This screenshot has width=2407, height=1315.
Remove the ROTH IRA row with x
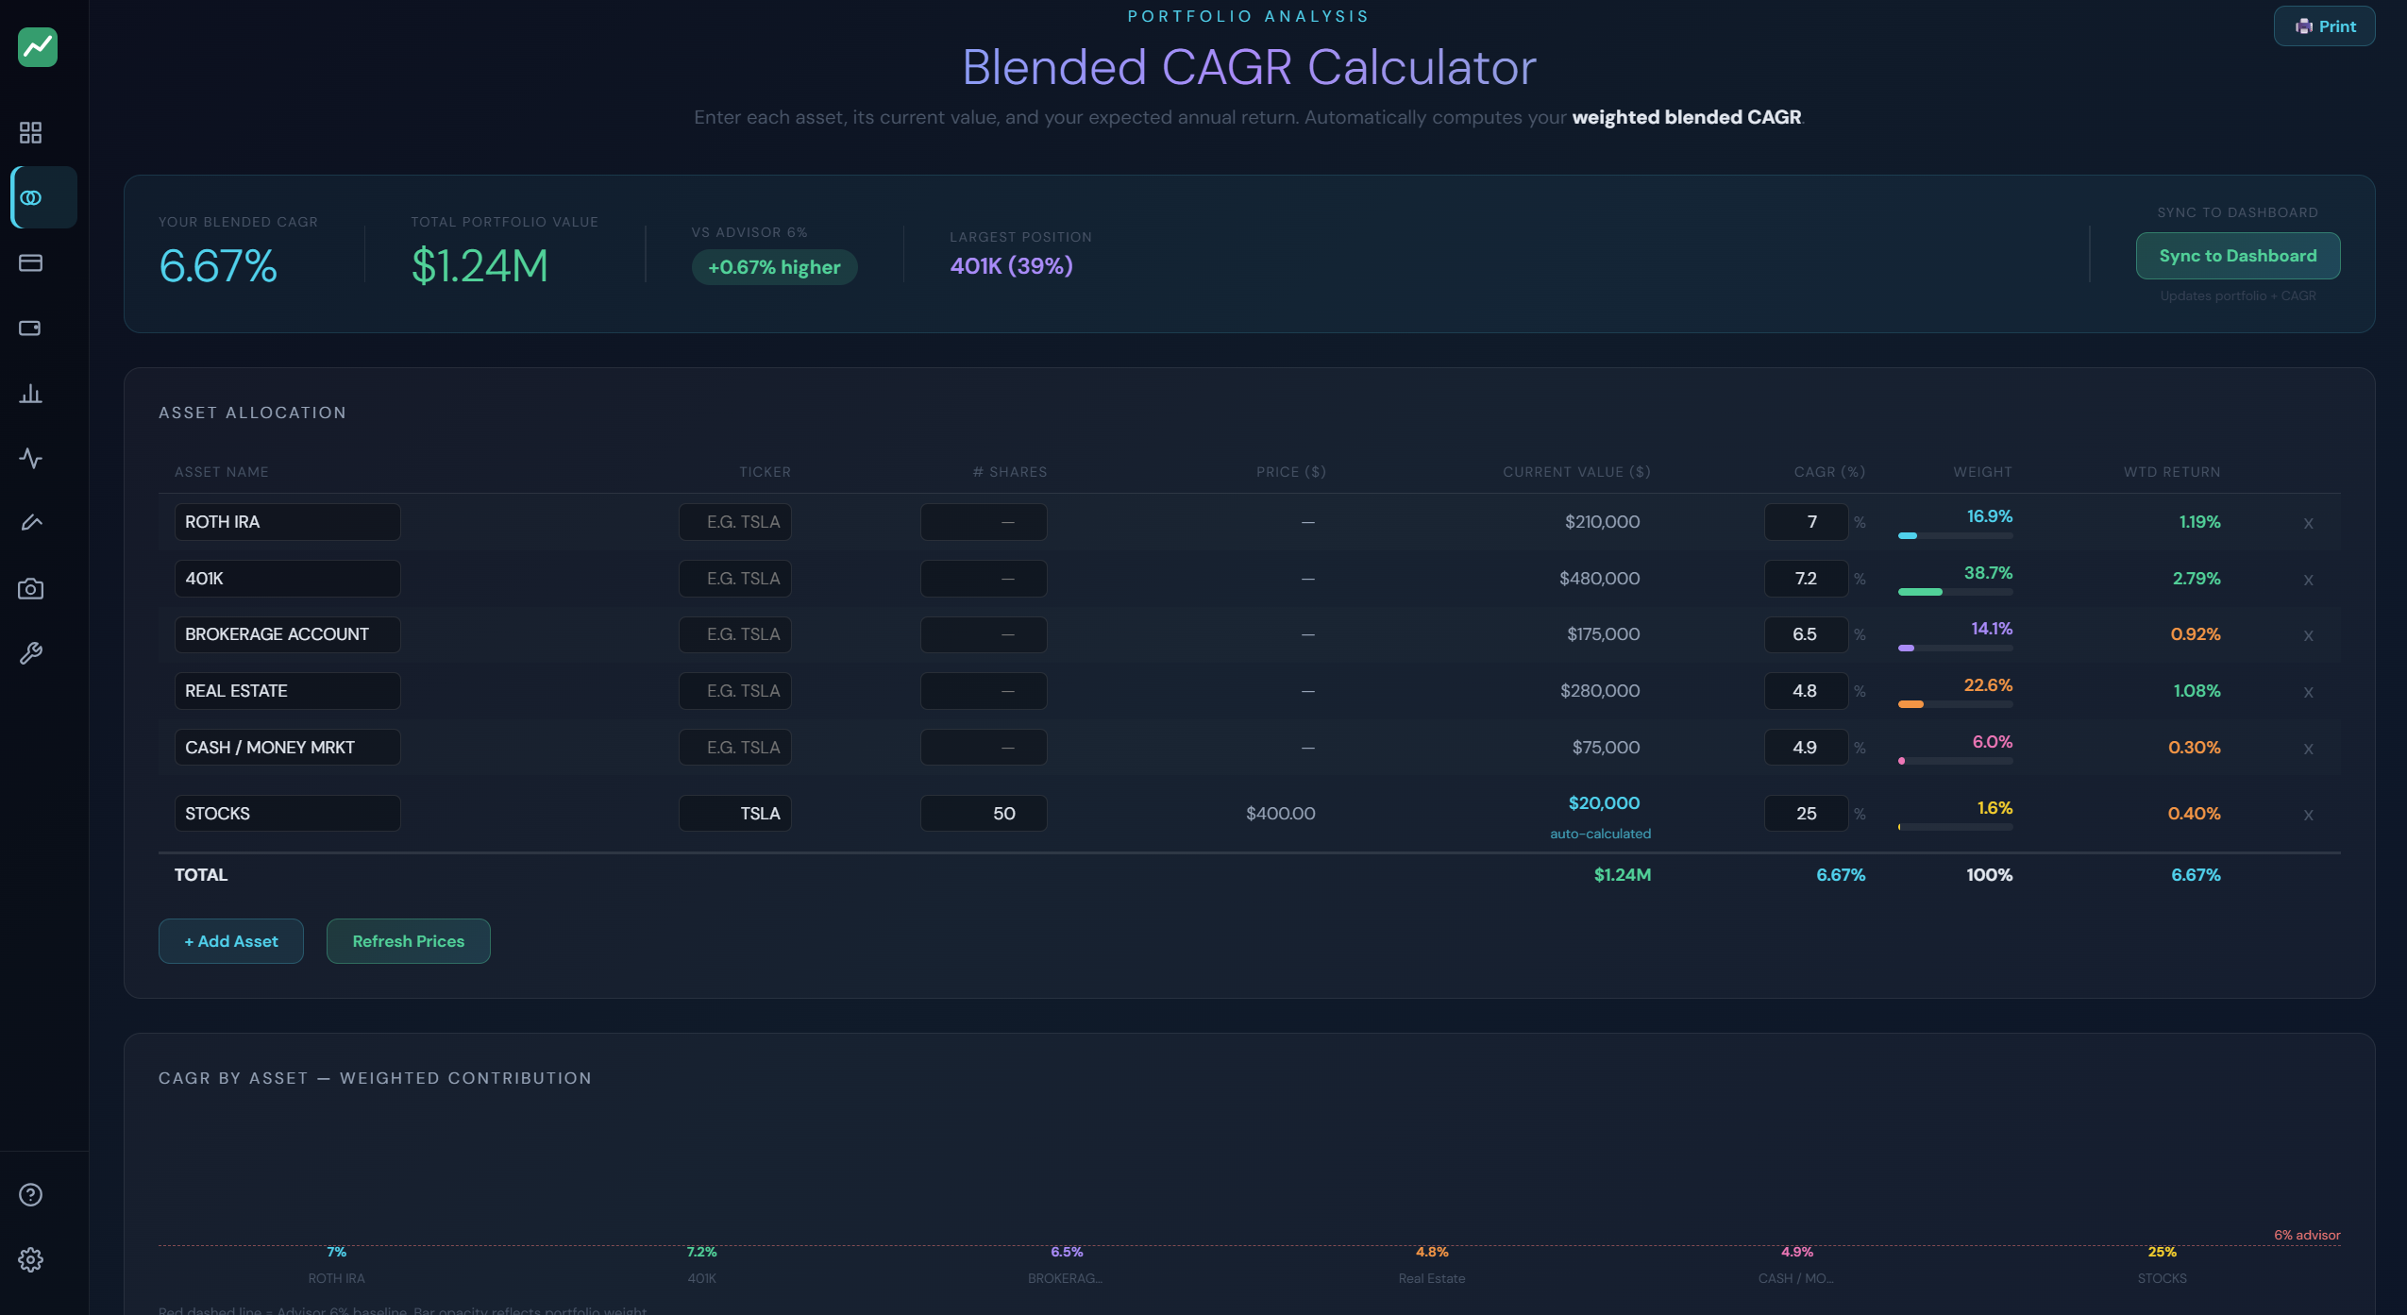(x=2308, y=523)
